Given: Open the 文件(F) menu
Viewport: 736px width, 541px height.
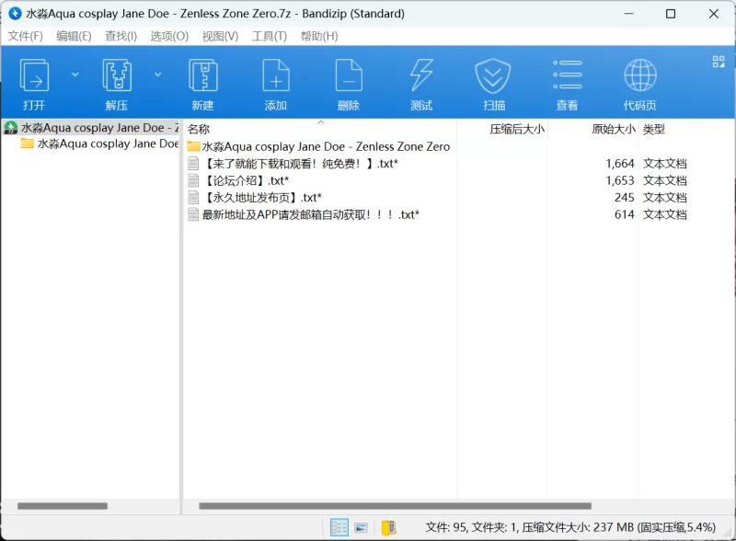Looking at the screenshot, I should pos(26,36).
